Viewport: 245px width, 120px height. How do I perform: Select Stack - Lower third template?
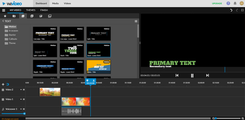99,50
